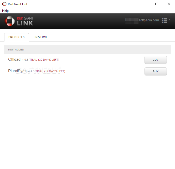Buy the Offload product

(156, 60)
